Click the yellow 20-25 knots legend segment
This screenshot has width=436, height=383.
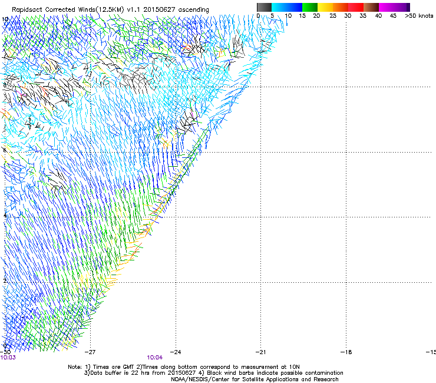325,7
